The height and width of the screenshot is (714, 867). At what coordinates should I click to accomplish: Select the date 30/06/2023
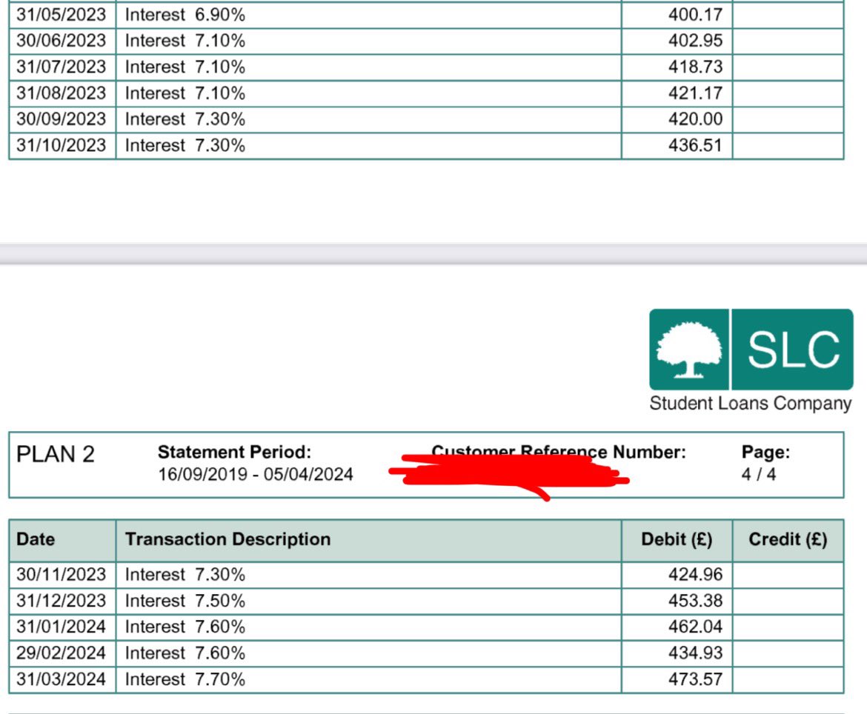[x=61, y=40]
